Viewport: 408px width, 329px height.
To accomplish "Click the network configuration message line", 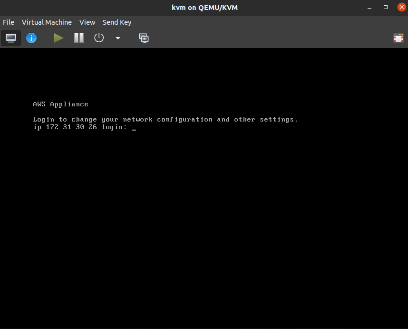I will pos(165,120).
